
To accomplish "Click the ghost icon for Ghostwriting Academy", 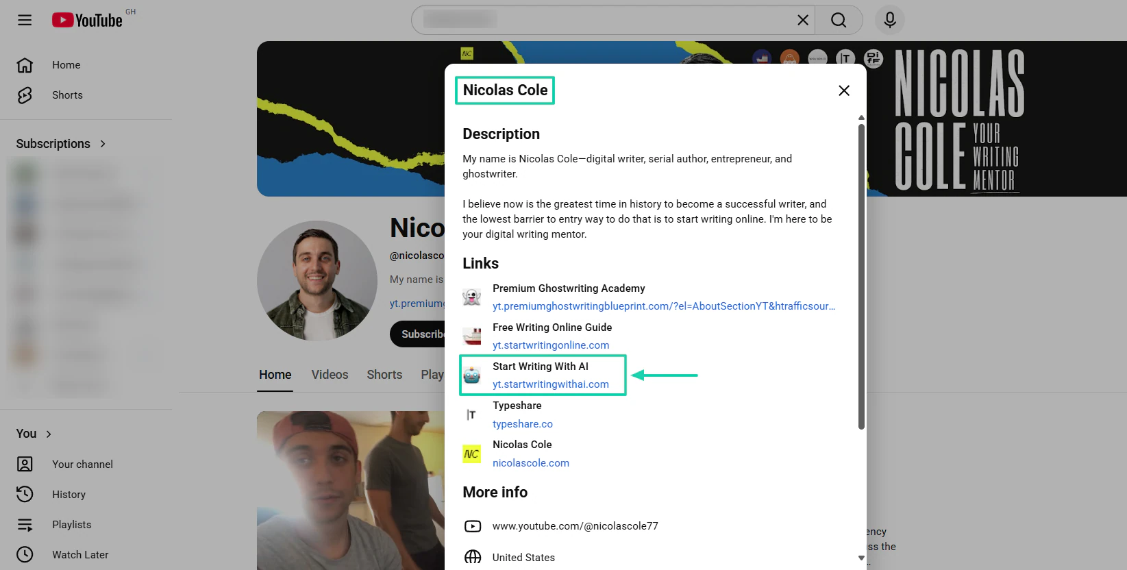I will pyautogui.click(x=472, y=297).
